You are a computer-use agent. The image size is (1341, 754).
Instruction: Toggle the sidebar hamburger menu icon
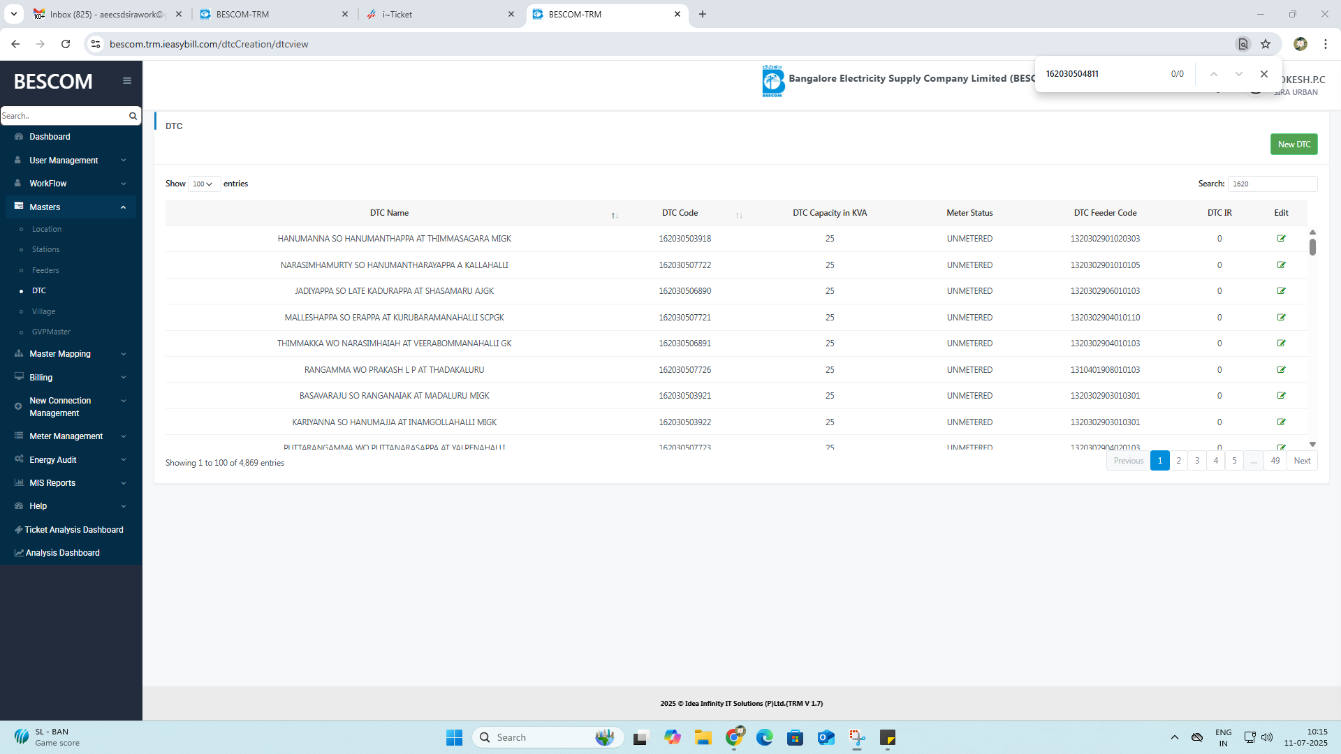coord(127,81)
